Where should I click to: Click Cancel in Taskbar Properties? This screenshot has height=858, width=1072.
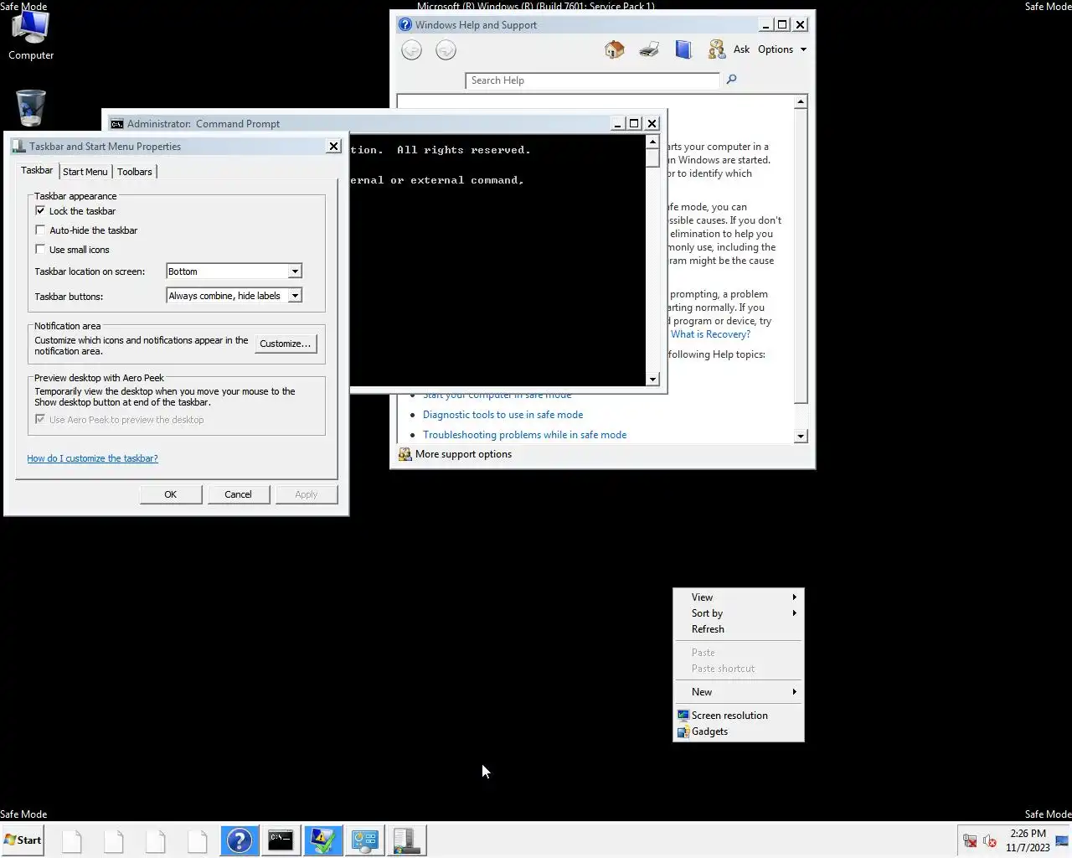pos(238,494)
